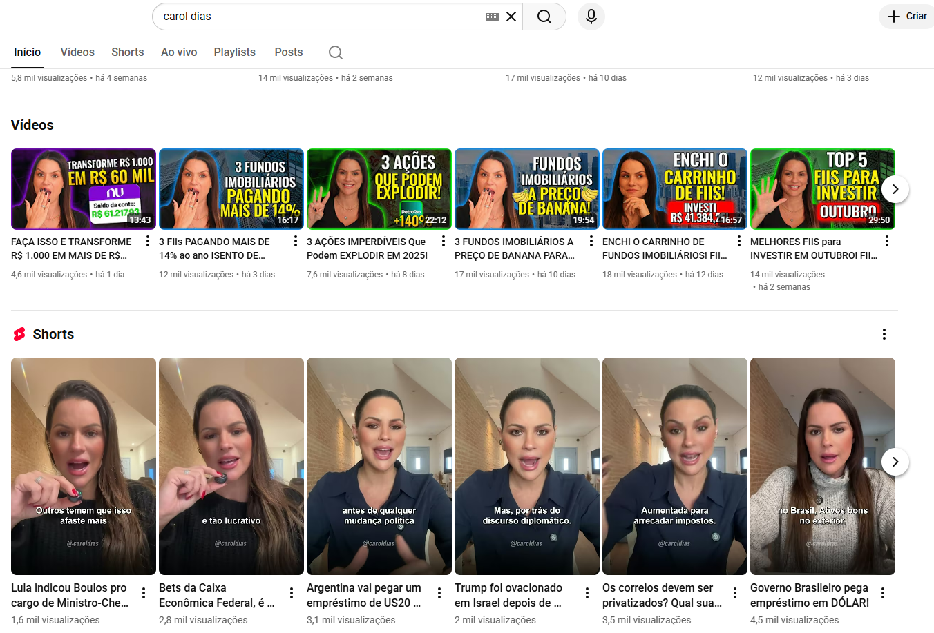This screenshot has height=633, width=934.
Task: Click the search magnifier button
Action: pos(544,17)
